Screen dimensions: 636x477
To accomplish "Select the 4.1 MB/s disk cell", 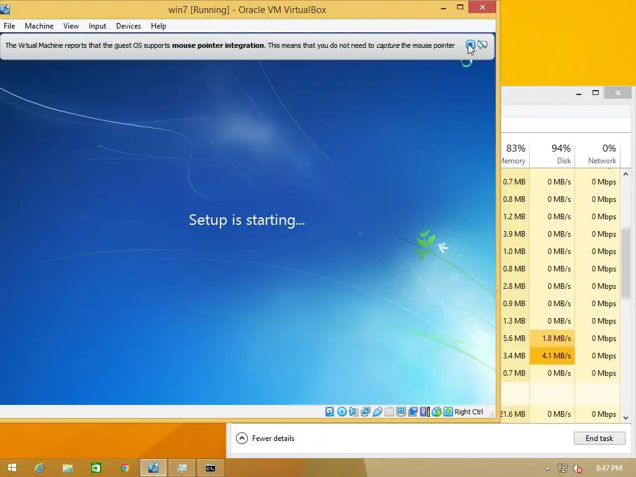I will (x=552, y=356).
